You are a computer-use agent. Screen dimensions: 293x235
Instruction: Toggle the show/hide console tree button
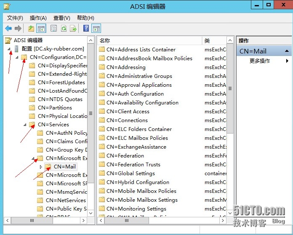41,29
